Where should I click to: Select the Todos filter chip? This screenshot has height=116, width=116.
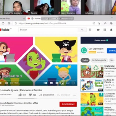point(85,60)
